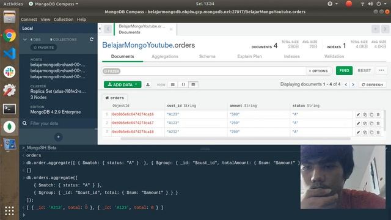The image size is (391, 220).
Task: Click the clock showing Sel 13:34
Action: pos(205,4)
